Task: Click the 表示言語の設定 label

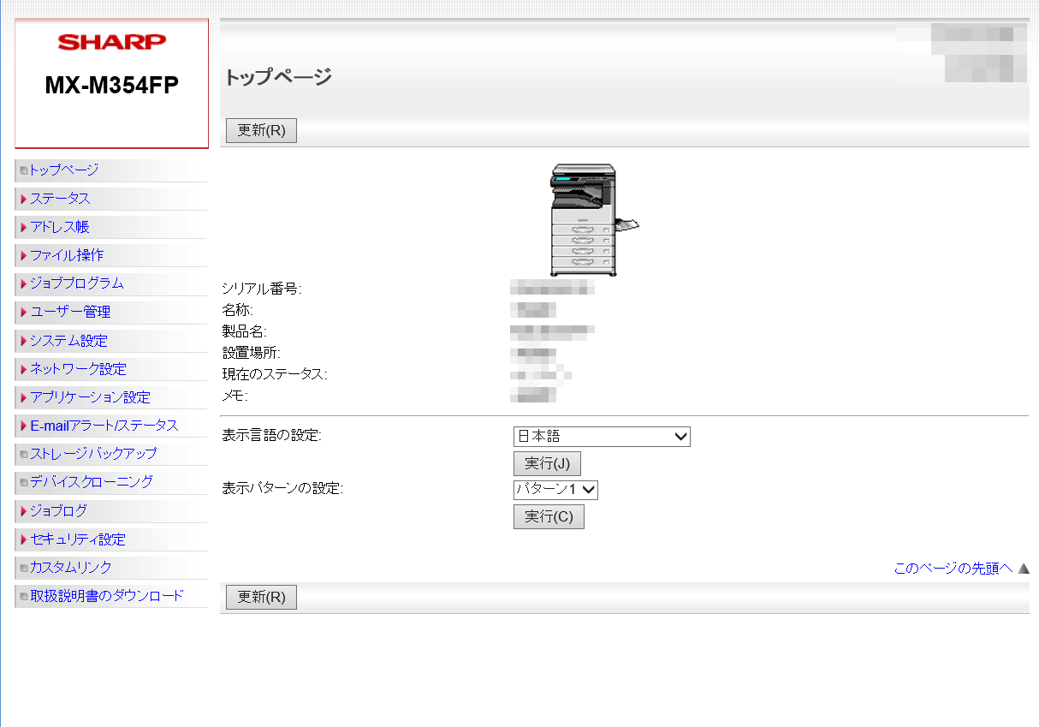Action: [272, 435]
